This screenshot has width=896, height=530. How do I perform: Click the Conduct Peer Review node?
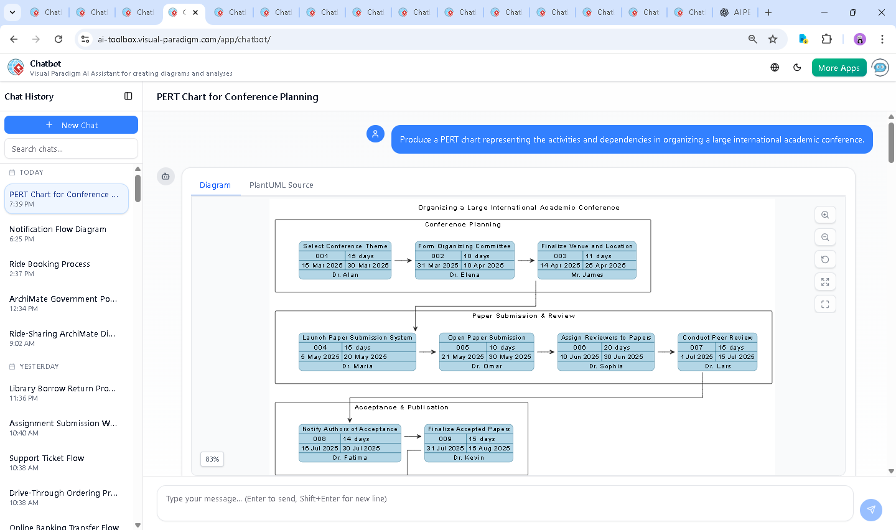coord(717,351)
